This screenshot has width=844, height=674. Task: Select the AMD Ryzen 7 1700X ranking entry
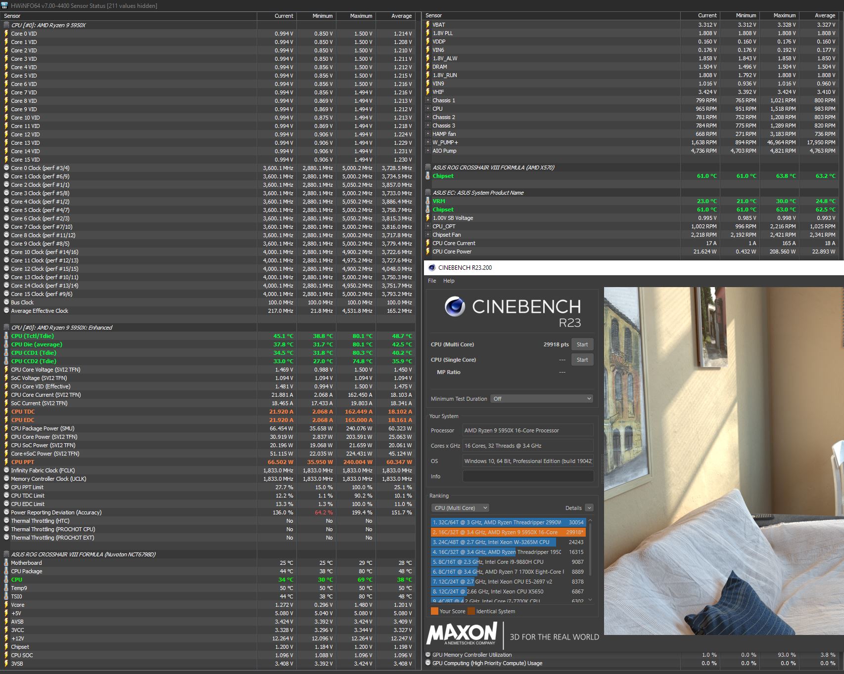[x=508, y=572]
